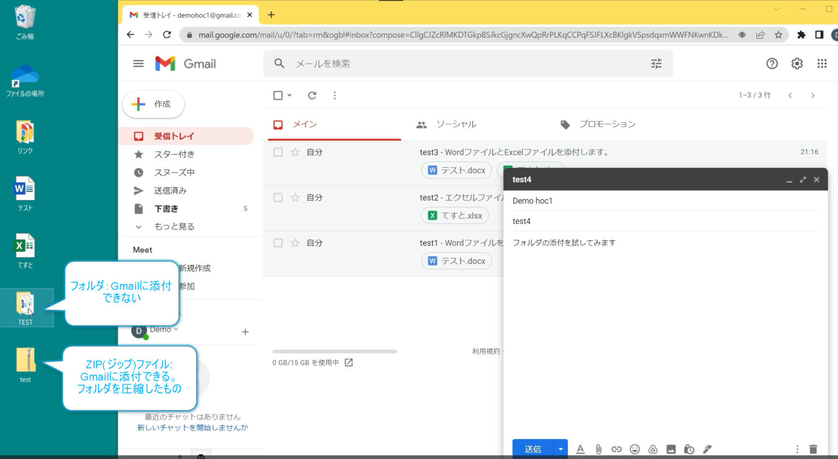Click the 作成 compose button
Image resolution: width=838 pixels, height=459 pixels.
click(x=153, y=104)
